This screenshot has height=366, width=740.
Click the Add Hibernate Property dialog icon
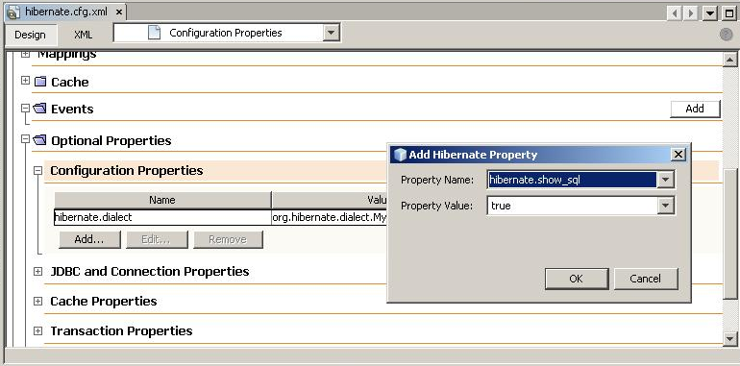[400, 155]
